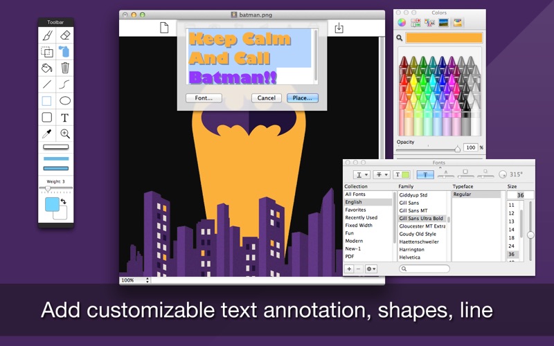
Task: Click the opacity value field showing 100
Action: pos(470,147)
